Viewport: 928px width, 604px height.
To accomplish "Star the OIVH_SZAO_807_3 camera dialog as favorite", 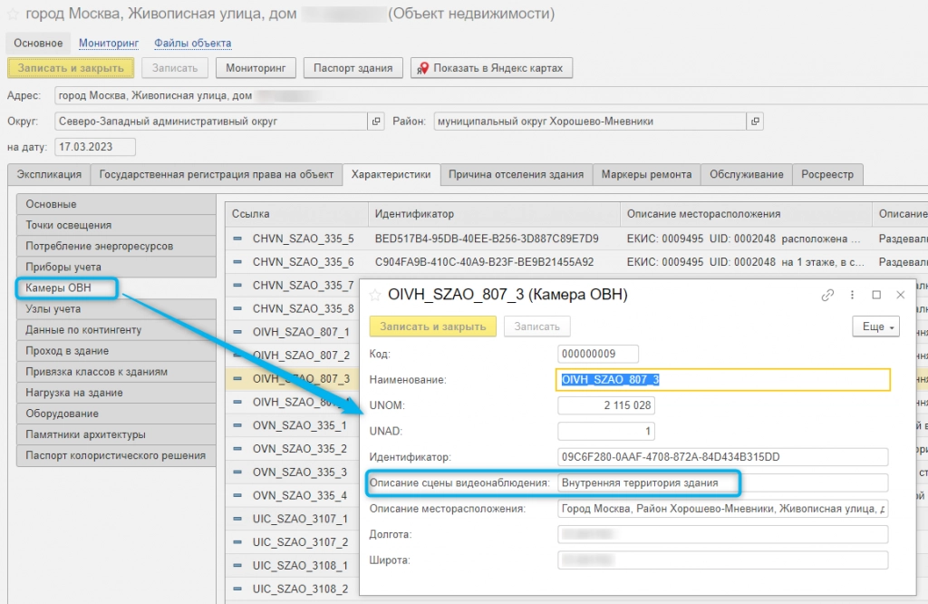I will [374, 295].
